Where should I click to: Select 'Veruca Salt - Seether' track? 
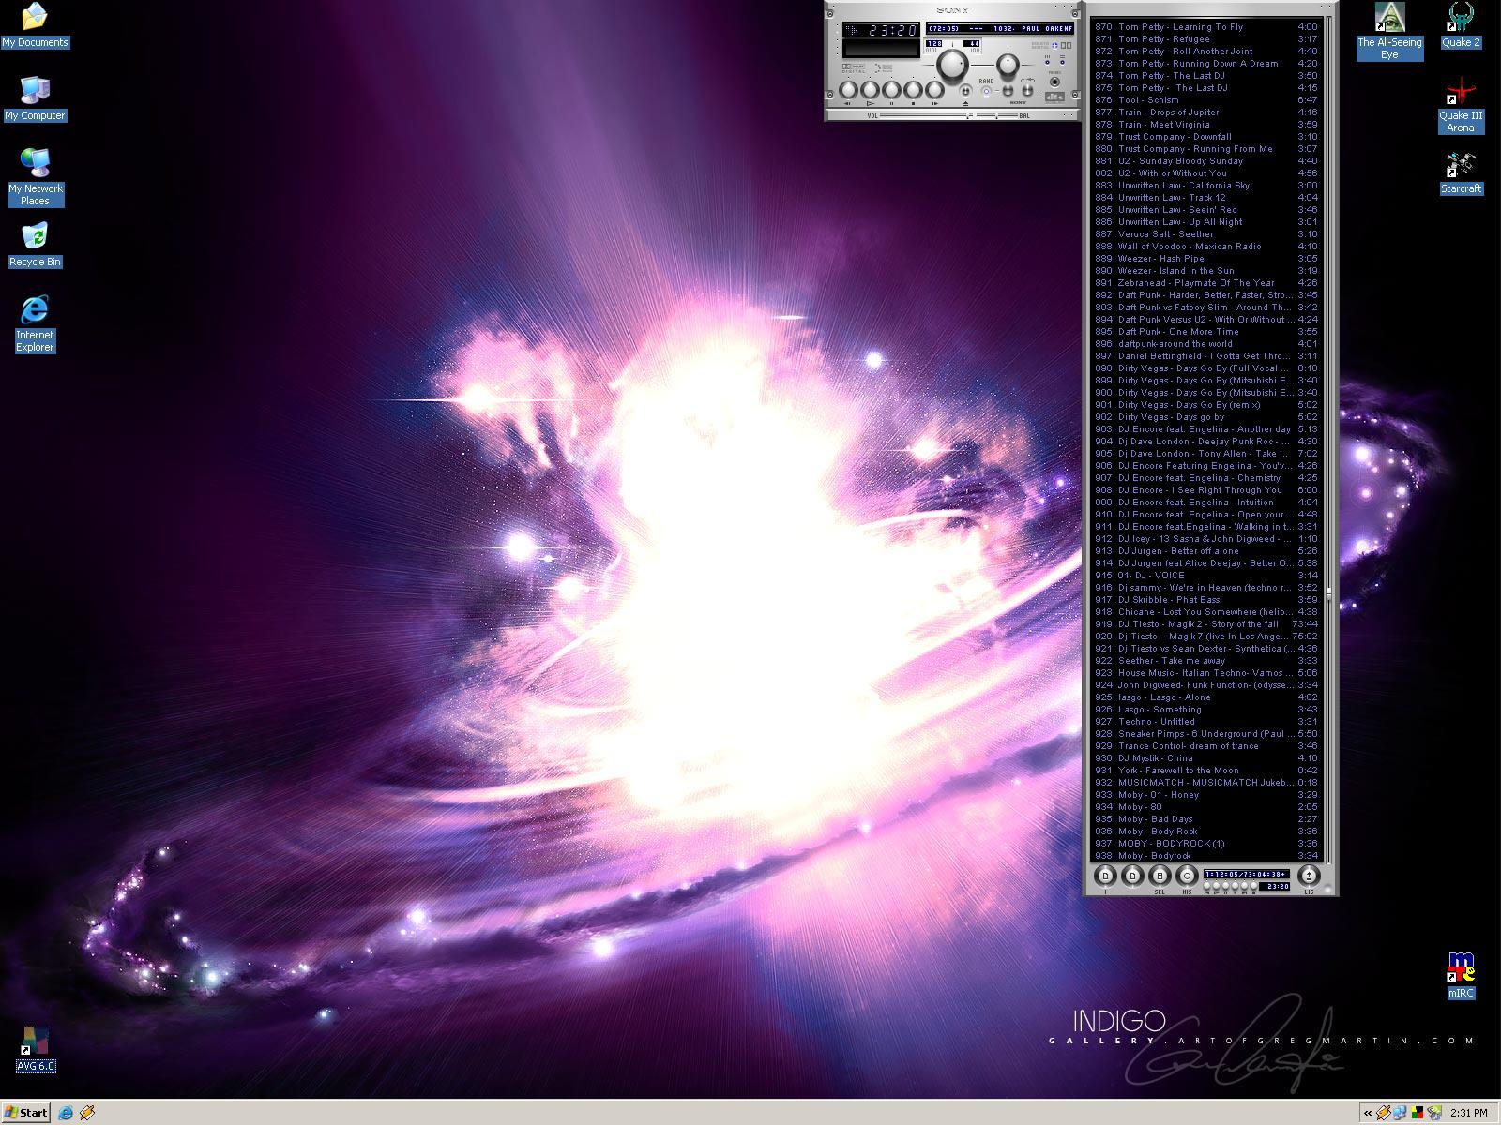pyautogui.click(x=1206, y=234)
